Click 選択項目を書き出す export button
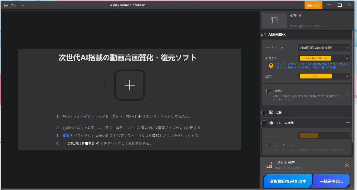 click(x=288, y=181)
